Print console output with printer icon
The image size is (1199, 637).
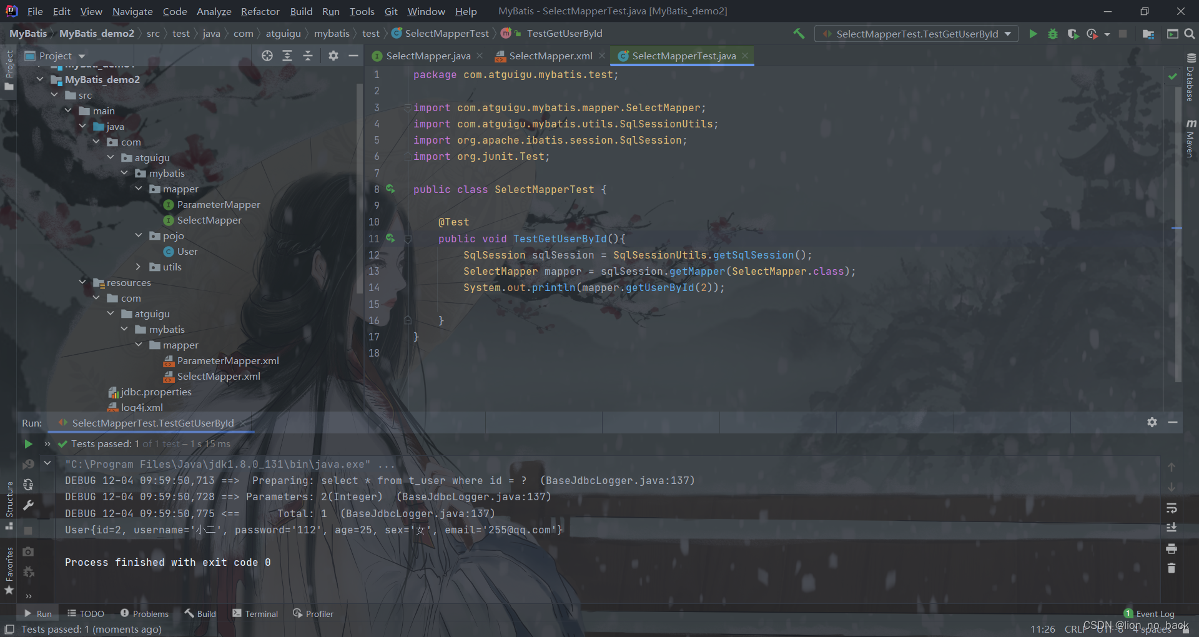point(1172,548)
